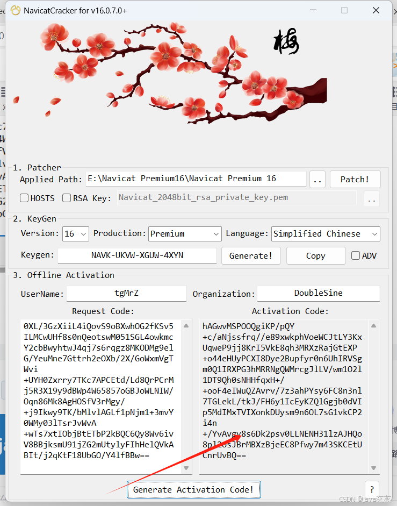397x506 pixels.
Task: Click Generate Activation Code! button
Action: coord(193,489)
